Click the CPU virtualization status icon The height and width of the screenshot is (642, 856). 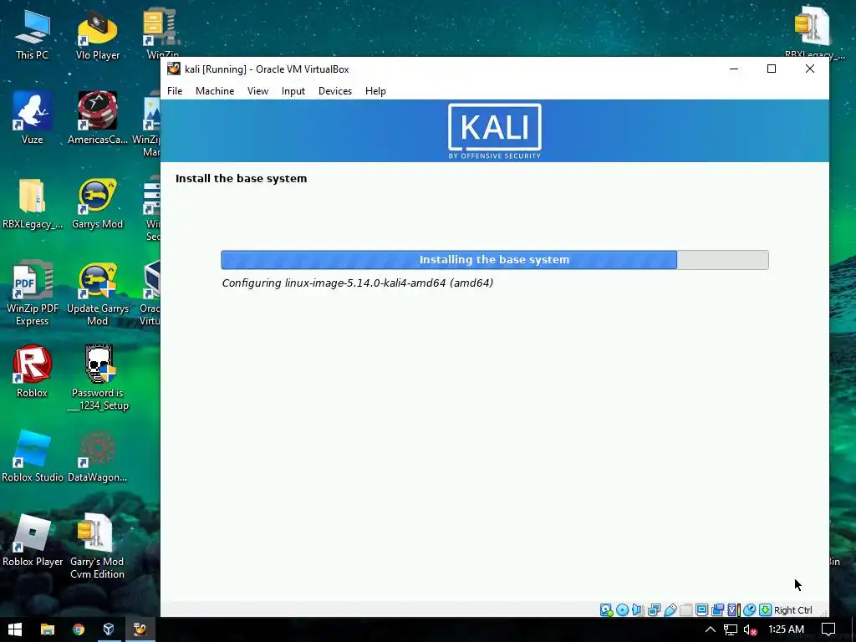[733, 609]
